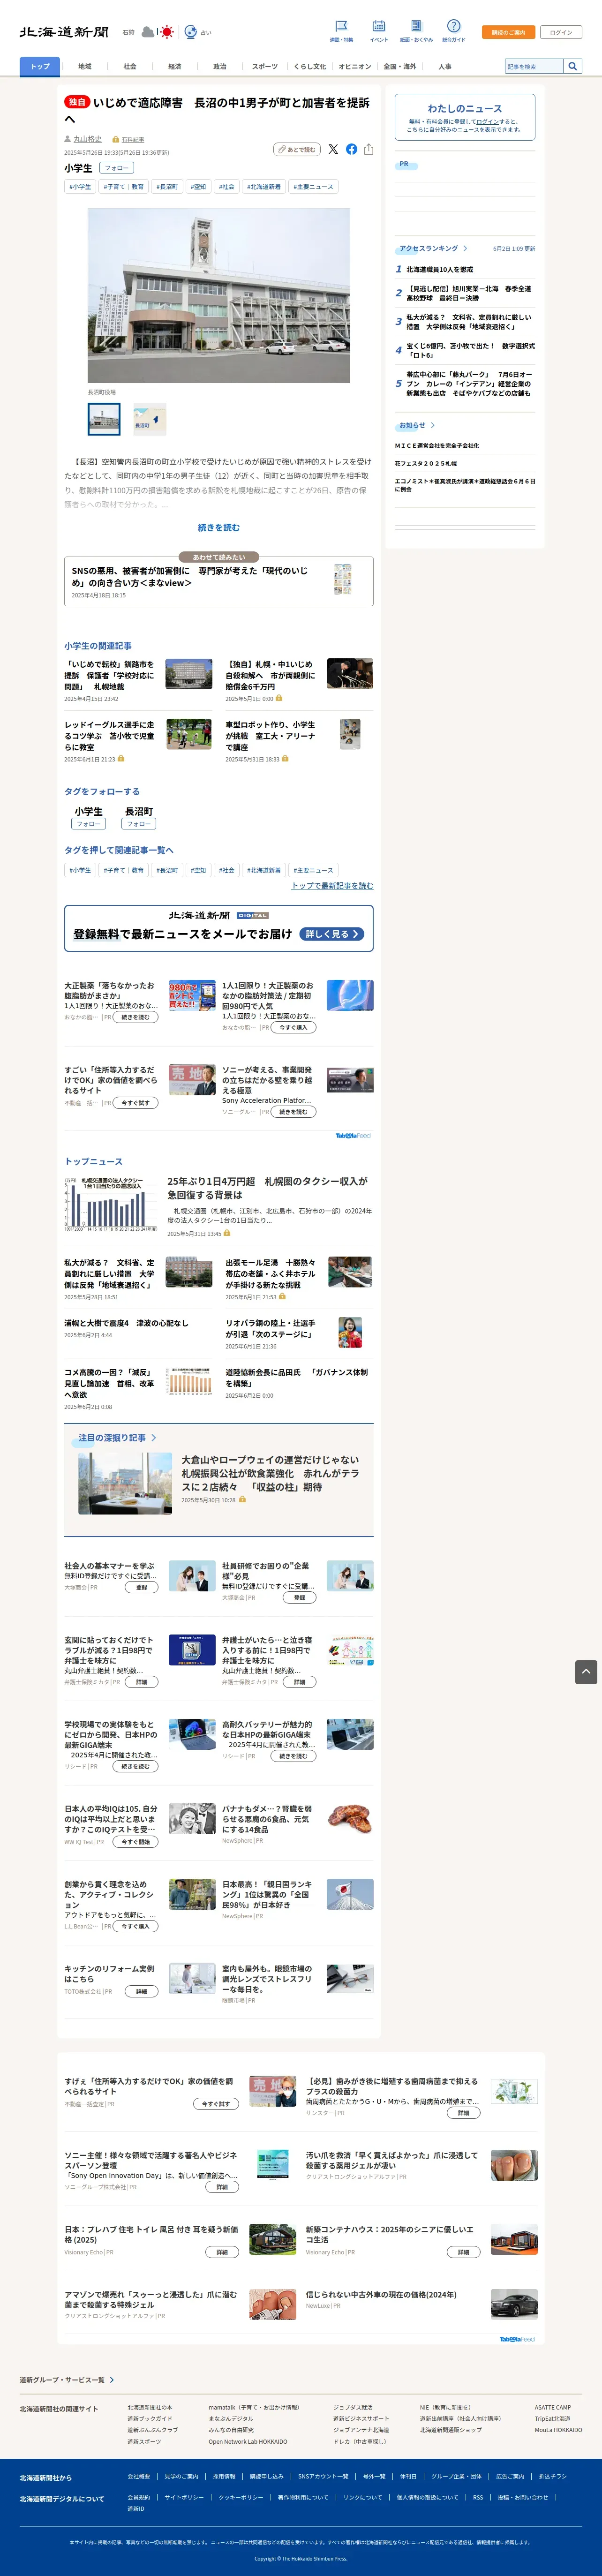Open the 紙面・おくやみ newspaper icon
Viewport: 602px width, 2576px height.
point(416,26)
